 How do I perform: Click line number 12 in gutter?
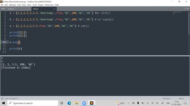4,49
